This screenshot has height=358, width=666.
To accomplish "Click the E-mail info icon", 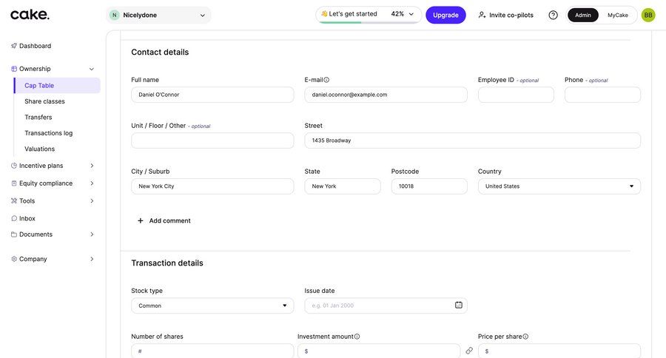I will (326, 80).
